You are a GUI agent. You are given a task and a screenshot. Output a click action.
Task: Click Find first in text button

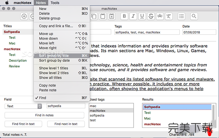coord(23,124)
